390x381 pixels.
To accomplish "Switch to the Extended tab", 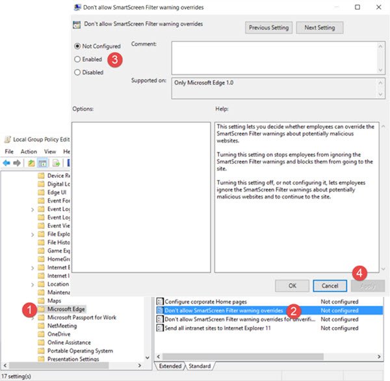I will point(170,366).
